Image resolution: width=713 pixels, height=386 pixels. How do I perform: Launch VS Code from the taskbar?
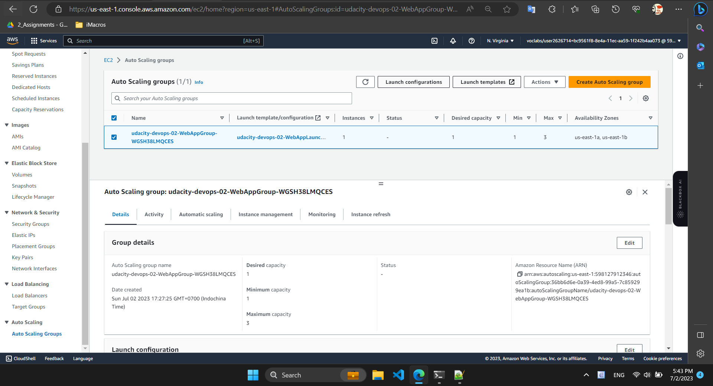tap(398, 375)
